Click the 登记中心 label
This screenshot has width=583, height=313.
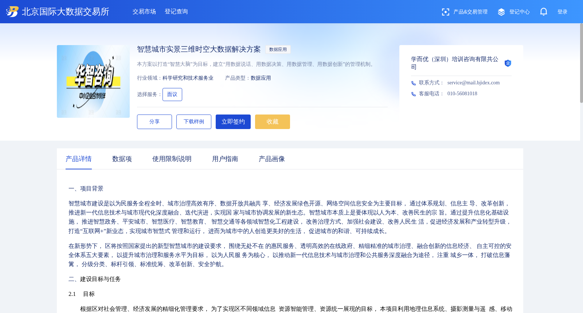[x=520, y=12]
